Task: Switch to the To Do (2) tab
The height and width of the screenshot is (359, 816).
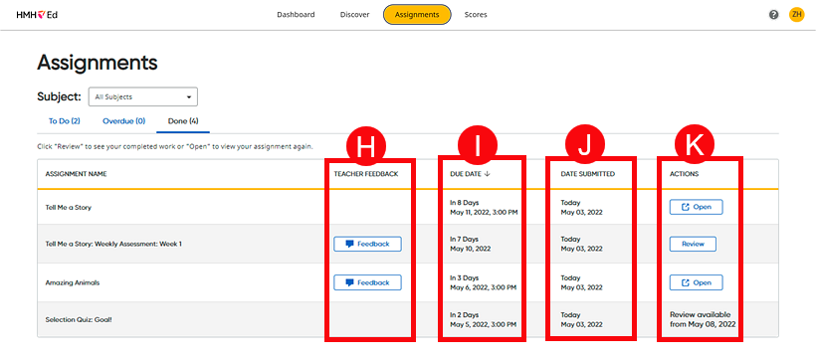Action: pyautogui.click(x=65, y=121)
